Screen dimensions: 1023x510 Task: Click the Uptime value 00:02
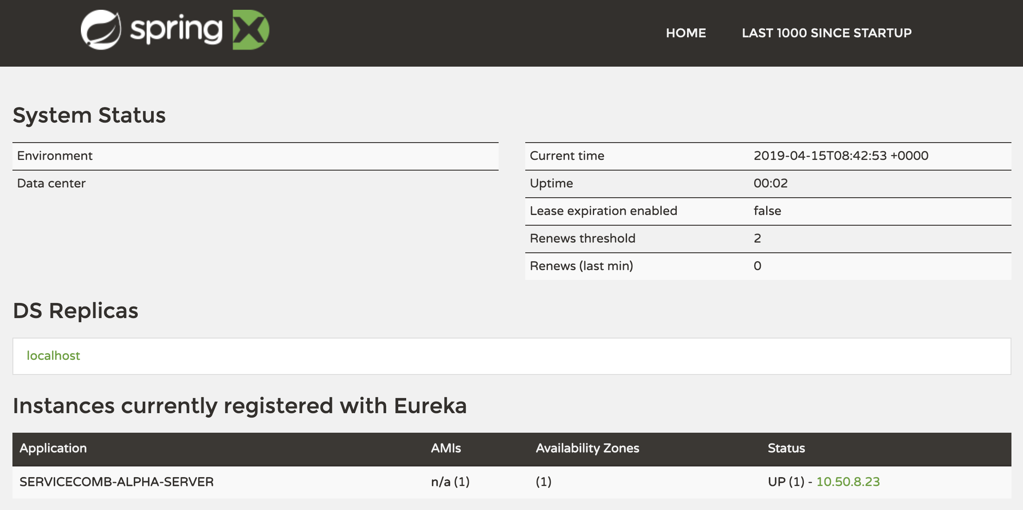pos(770,183)
